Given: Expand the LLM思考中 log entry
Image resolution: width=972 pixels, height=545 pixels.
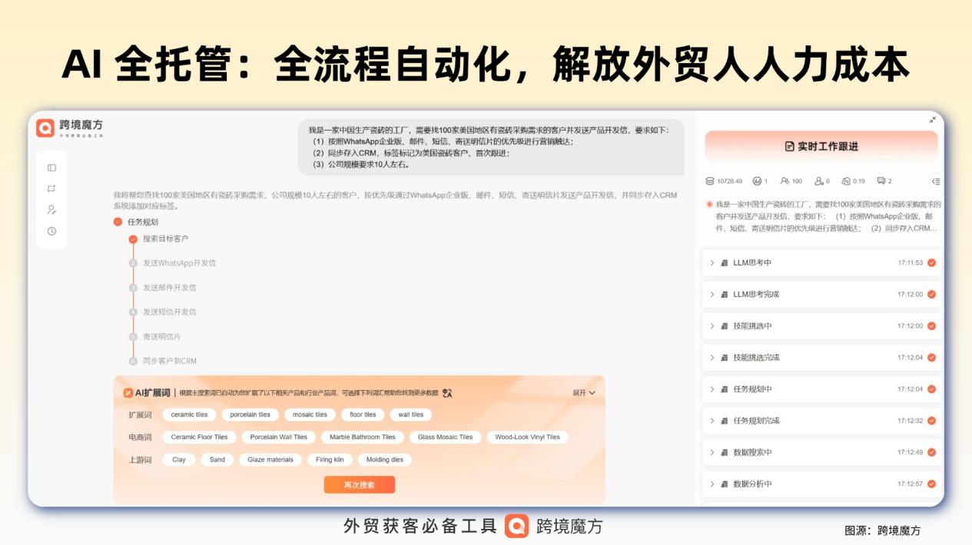Looking at the screenshot, I should click(x=712, y=263).
